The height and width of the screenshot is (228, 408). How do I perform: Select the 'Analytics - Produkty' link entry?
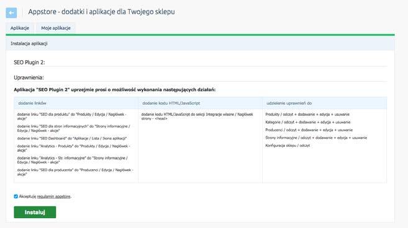click(74, 148)
